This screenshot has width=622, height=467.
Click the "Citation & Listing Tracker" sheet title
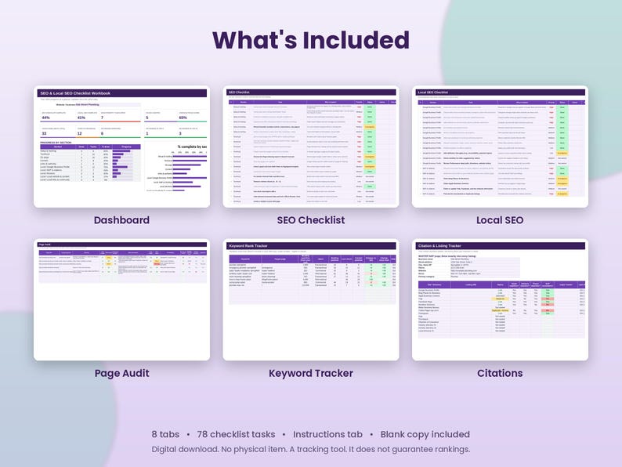tap(439, 246)
